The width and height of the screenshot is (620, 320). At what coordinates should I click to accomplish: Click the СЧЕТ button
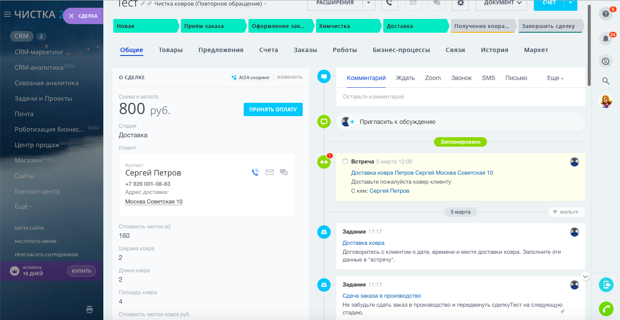[549, 3]
